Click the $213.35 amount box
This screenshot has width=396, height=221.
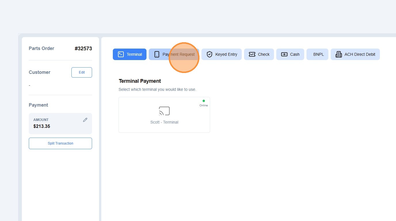(x=60, y=124)
